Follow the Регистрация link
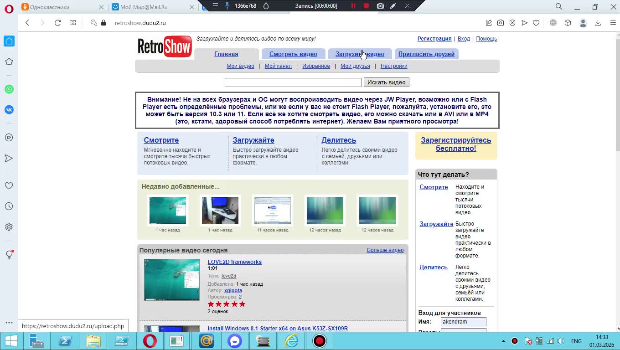Viewport: 620px width, 350px height. pyautogui.click(x=434, y=39)
